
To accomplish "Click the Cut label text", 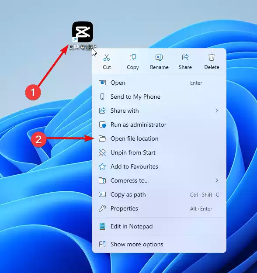I will [107, 67].
